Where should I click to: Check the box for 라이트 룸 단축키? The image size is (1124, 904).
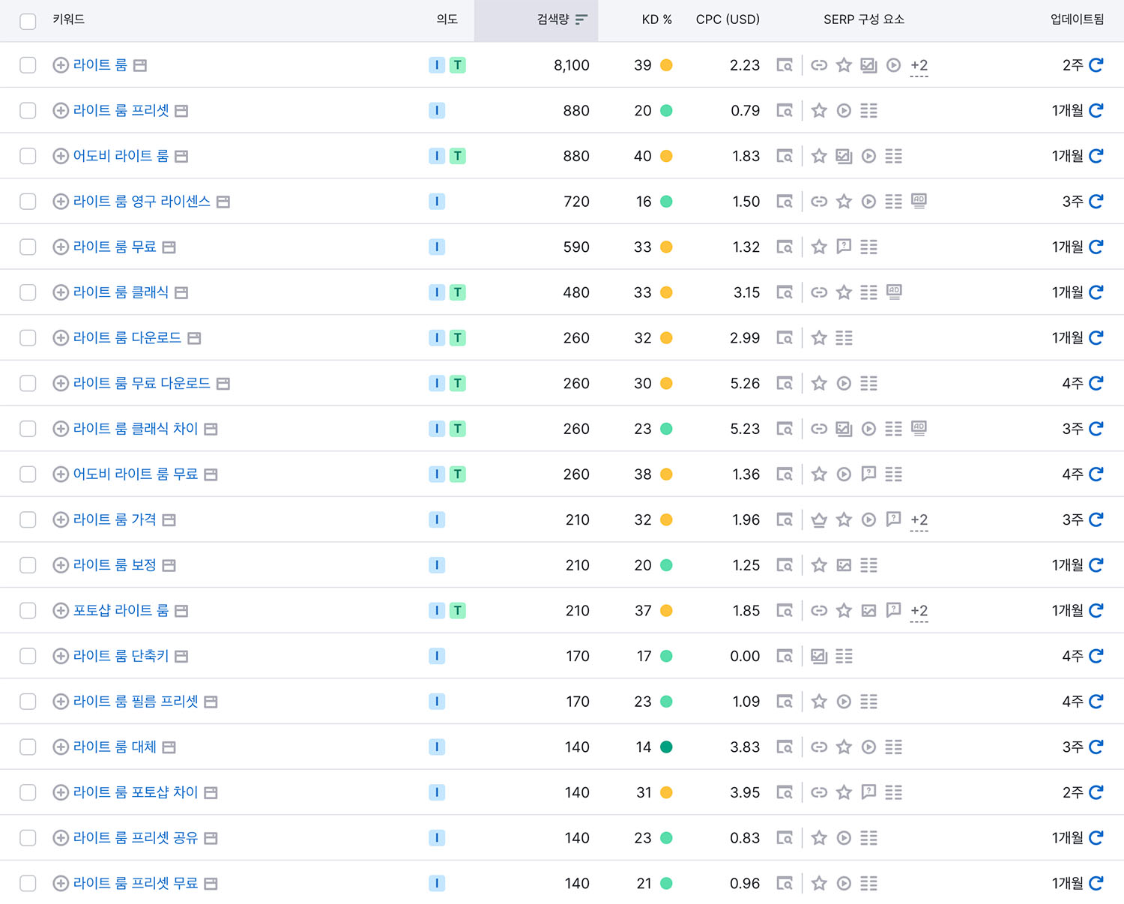tap(28, 656)
